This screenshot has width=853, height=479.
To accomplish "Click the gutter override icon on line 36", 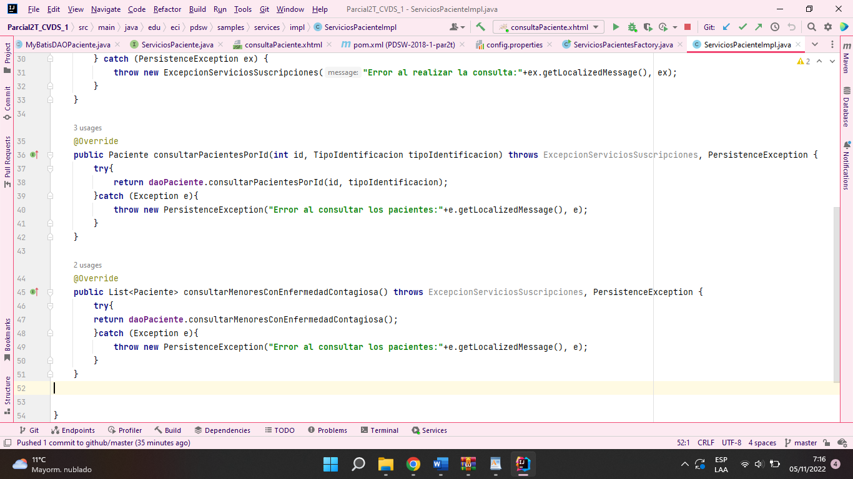I will click(34, 155).
